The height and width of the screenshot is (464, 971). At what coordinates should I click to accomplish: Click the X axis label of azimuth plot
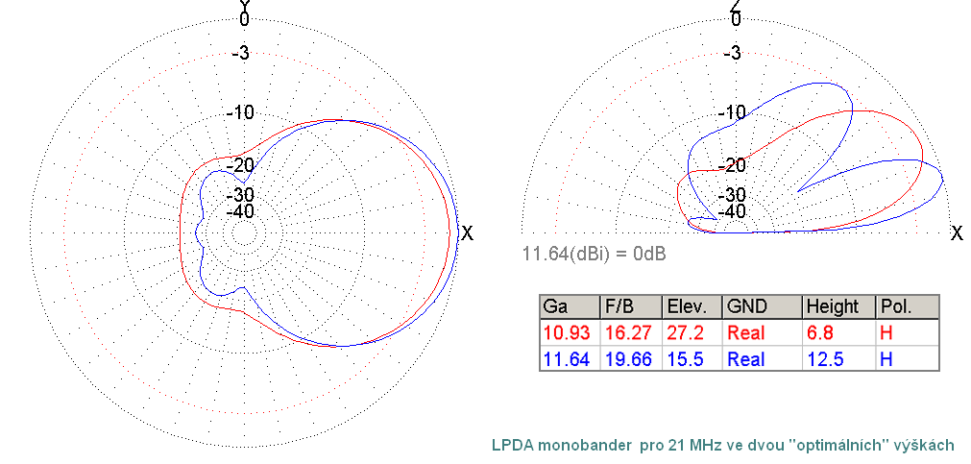(468, 233)
